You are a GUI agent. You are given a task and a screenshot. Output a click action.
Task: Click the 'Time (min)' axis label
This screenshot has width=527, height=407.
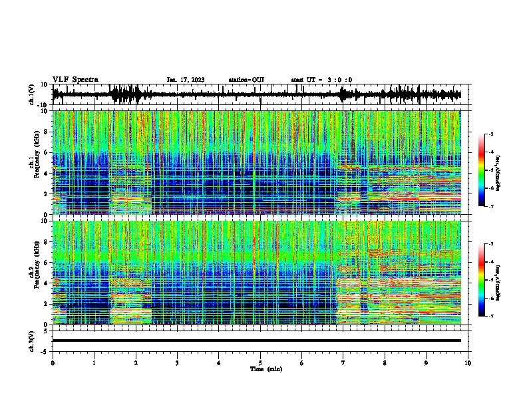[x=266, y=369]
